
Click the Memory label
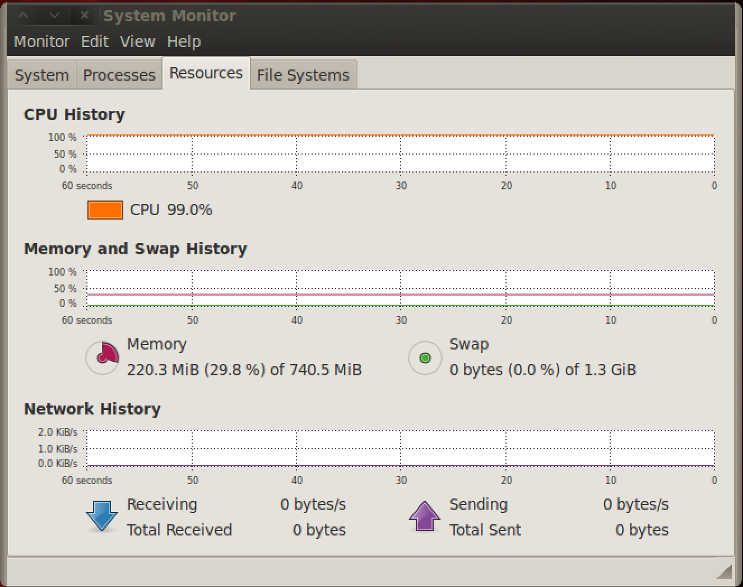157,344
